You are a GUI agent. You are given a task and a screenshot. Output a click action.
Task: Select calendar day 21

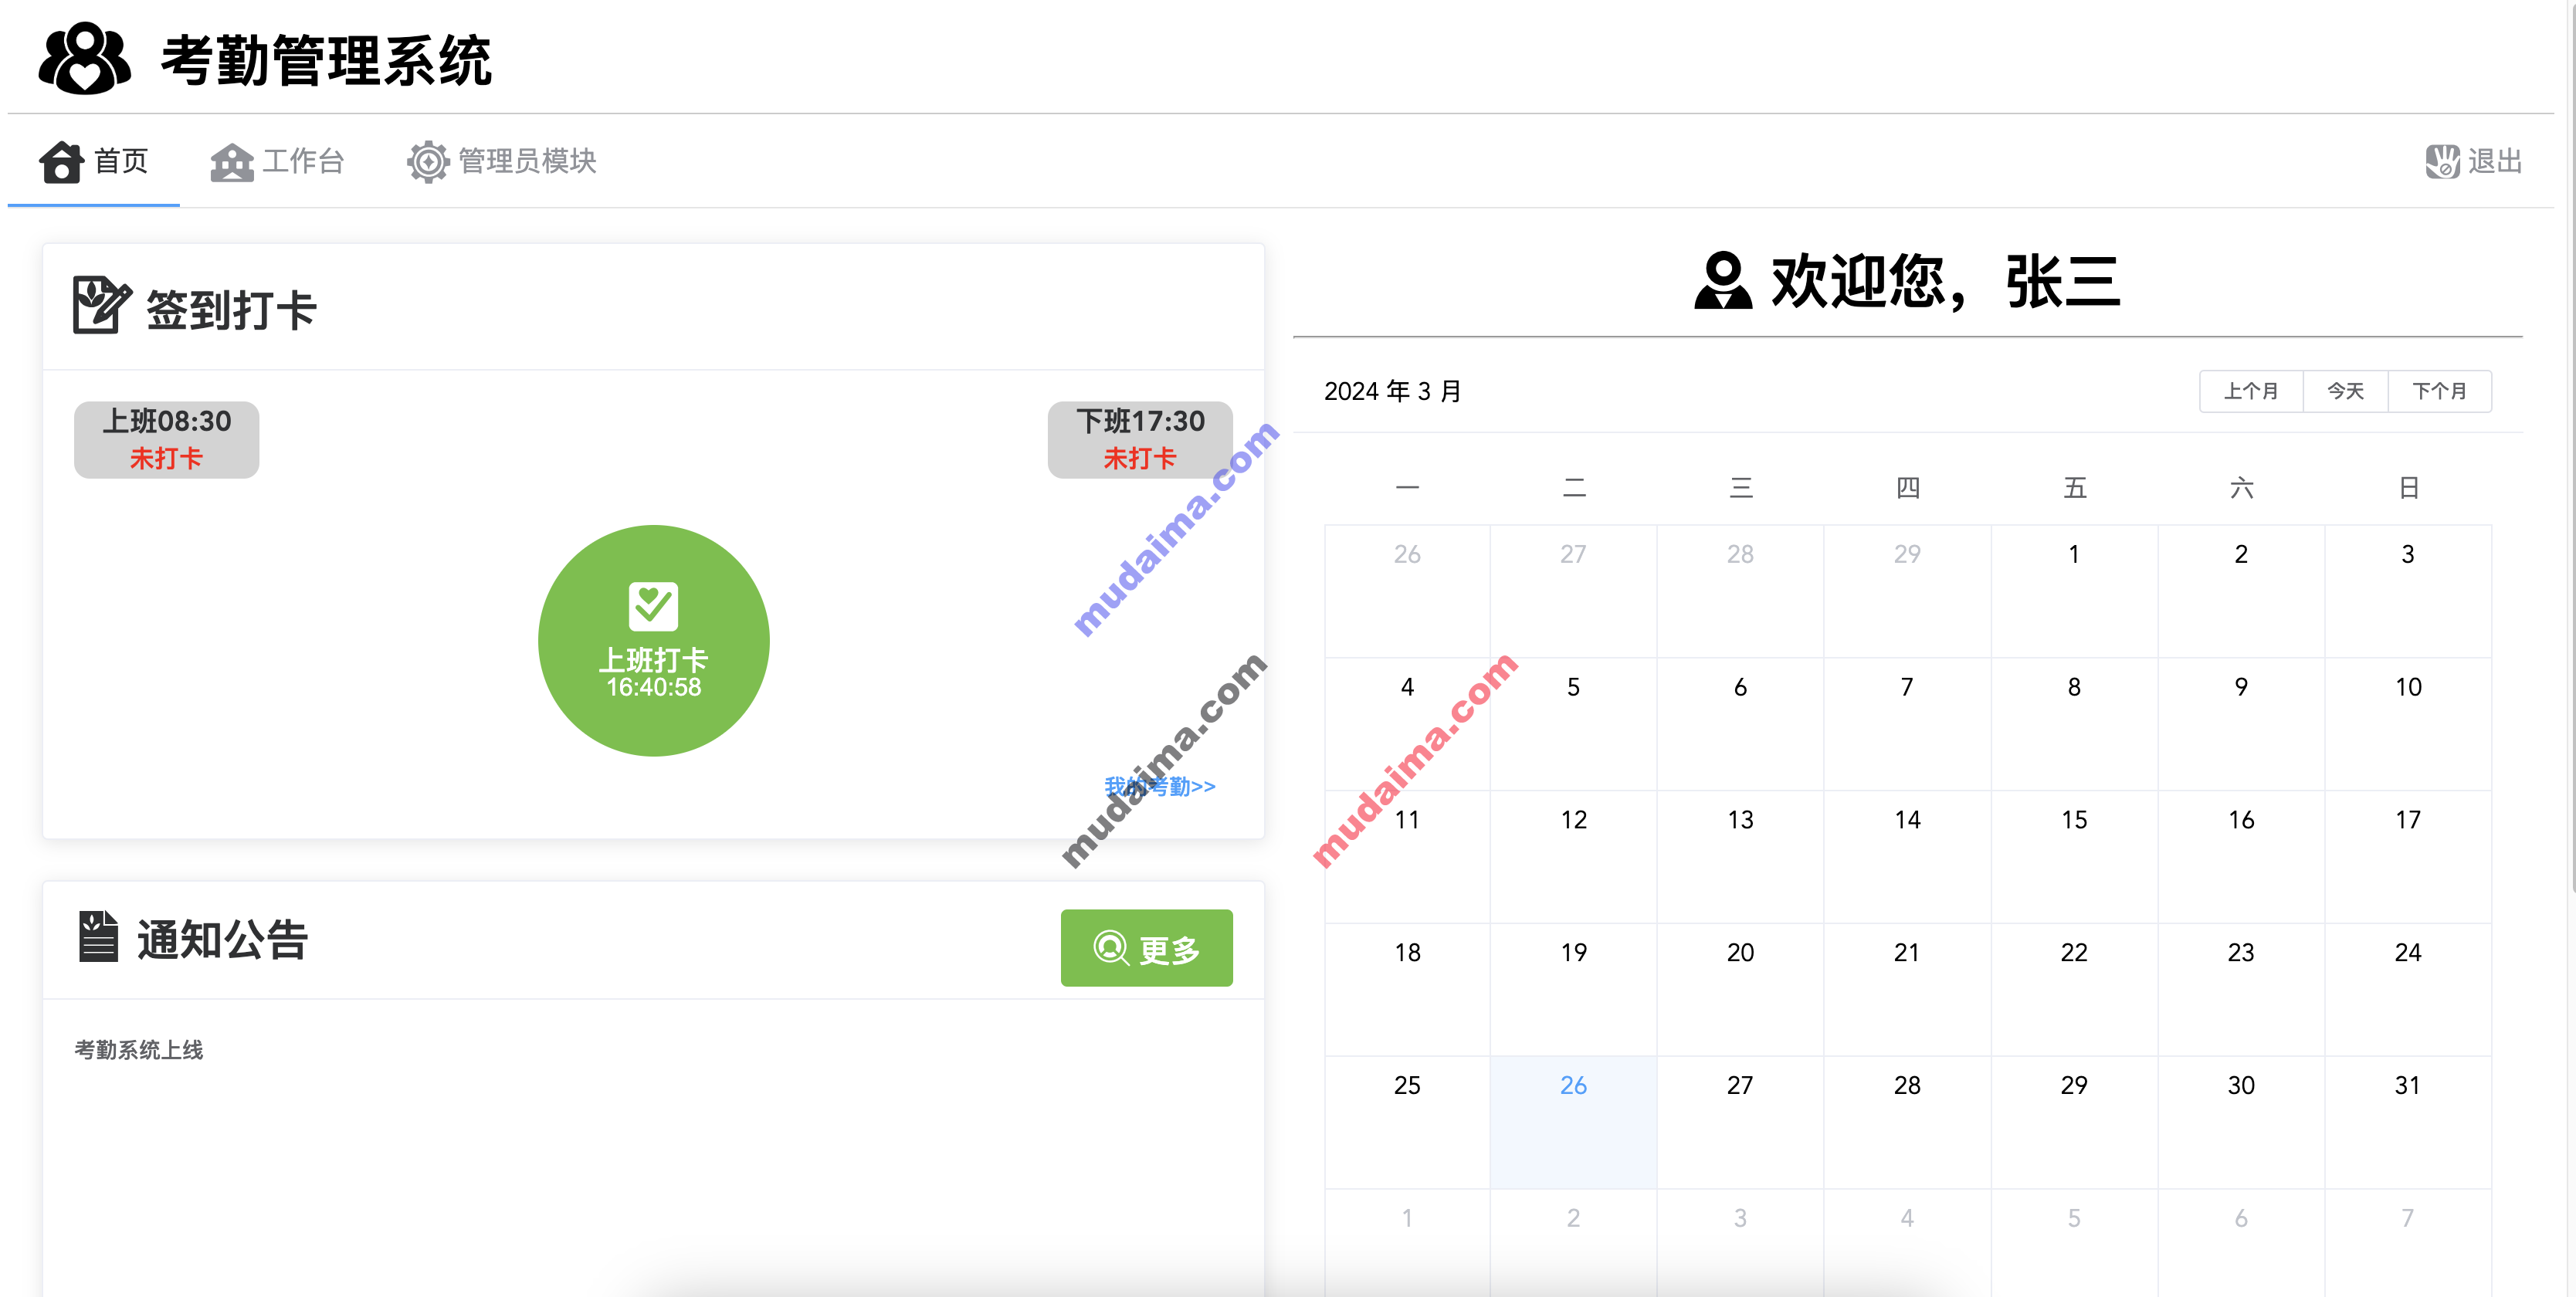coord(1908,990)
